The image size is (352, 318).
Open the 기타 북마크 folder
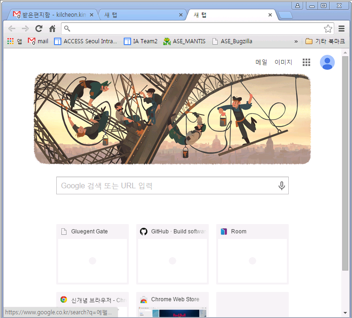click(325, 41)
